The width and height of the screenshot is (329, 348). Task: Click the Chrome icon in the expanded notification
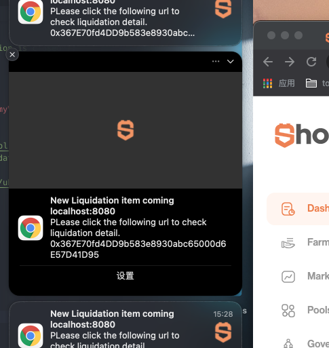(31, 228)
